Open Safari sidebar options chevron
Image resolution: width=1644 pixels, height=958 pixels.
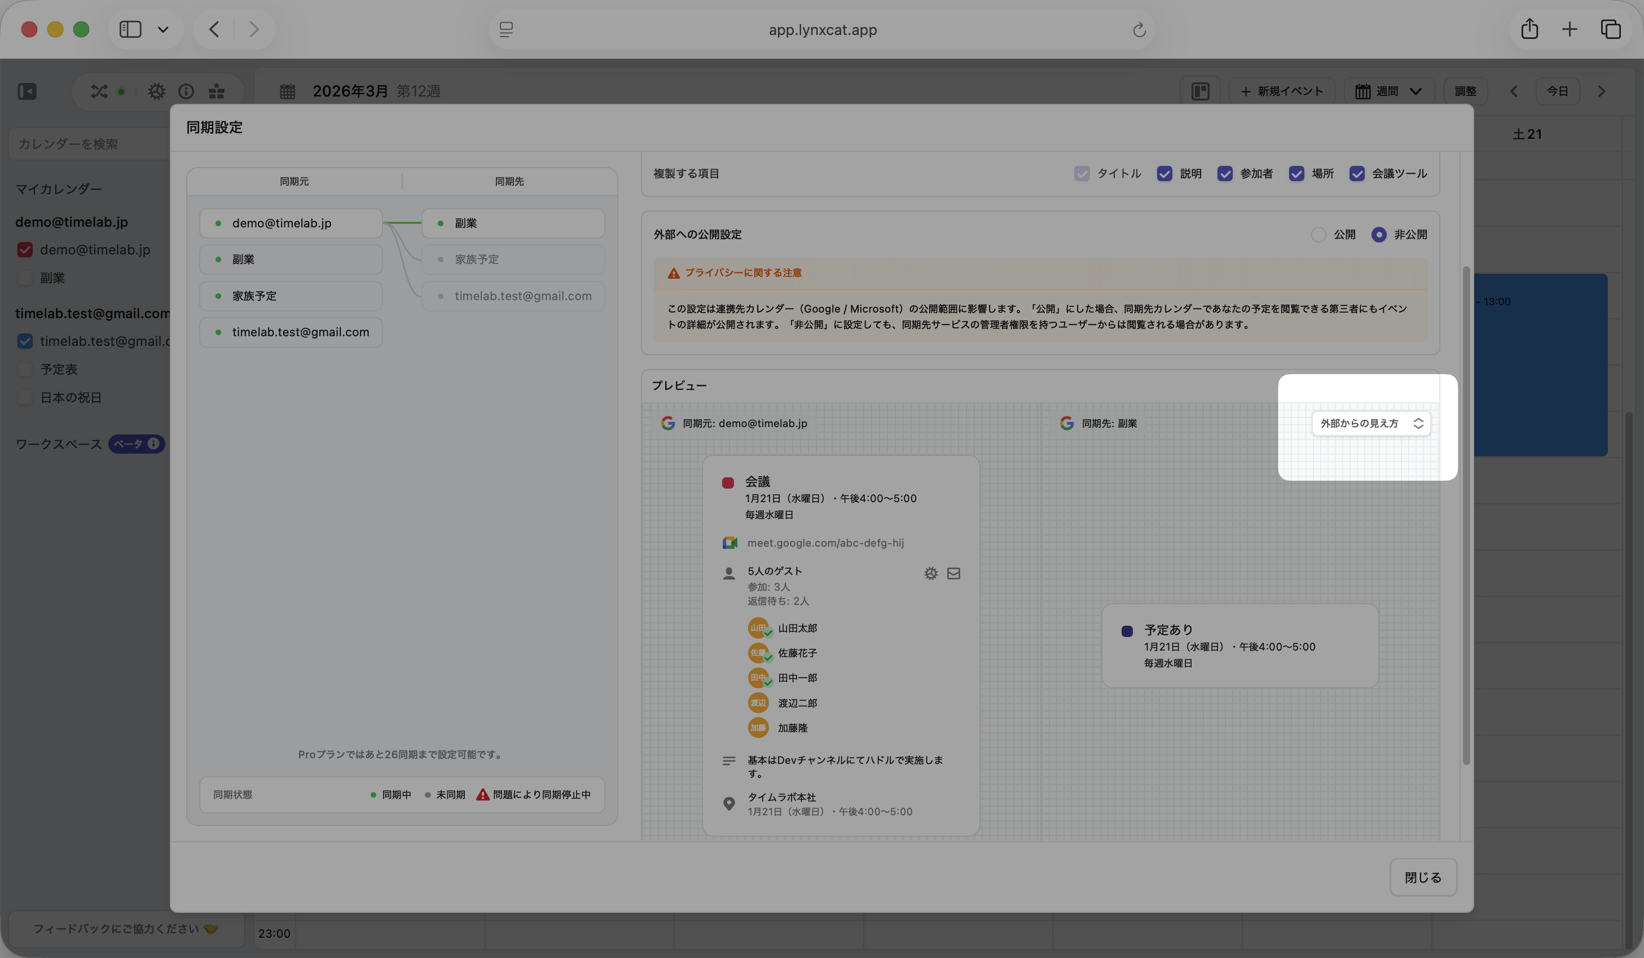(163, 29)
